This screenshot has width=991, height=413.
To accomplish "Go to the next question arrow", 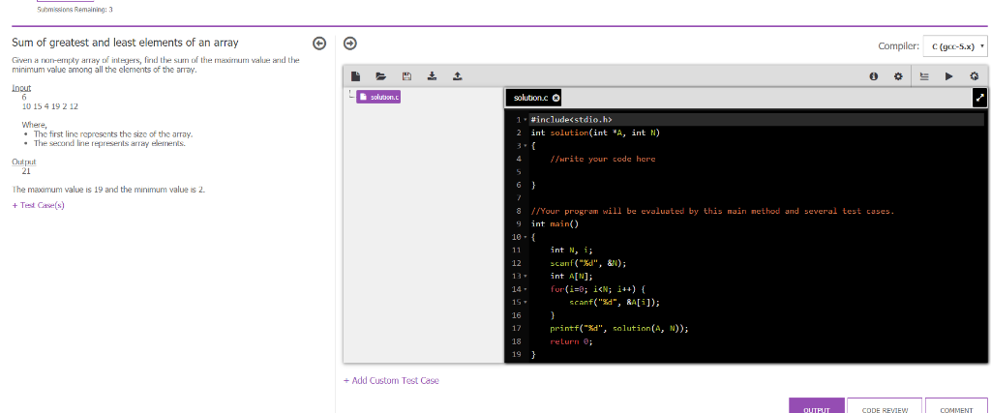I will click(x=350, y=43).
